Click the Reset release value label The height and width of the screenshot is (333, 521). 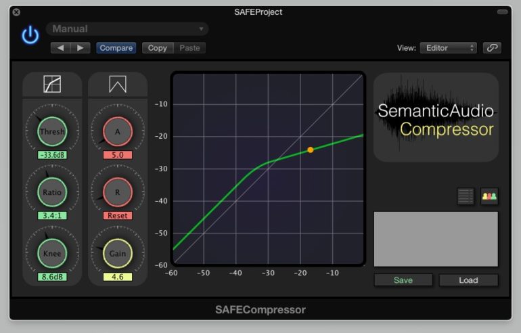(118, 216)
